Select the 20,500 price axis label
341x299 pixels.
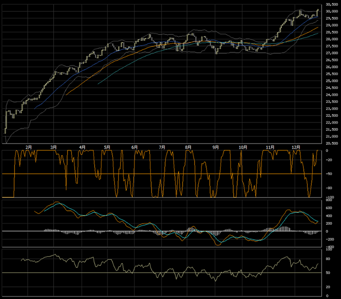[x=332, y=143]
